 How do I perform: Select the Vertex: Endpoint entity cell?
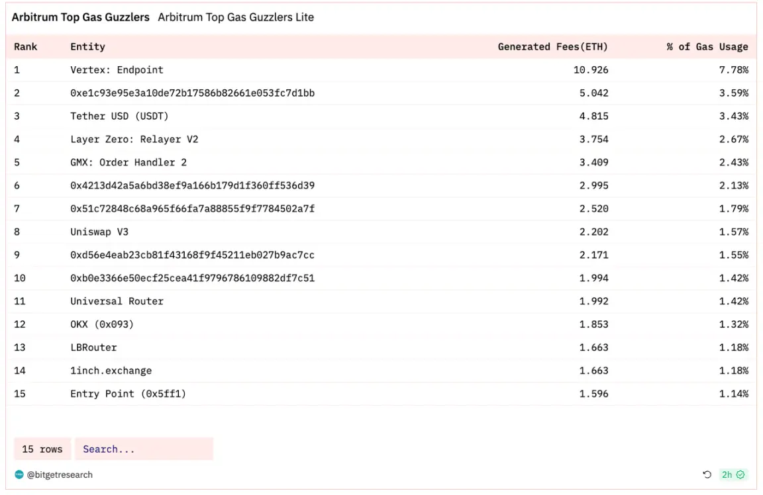(x=117, y=70)
